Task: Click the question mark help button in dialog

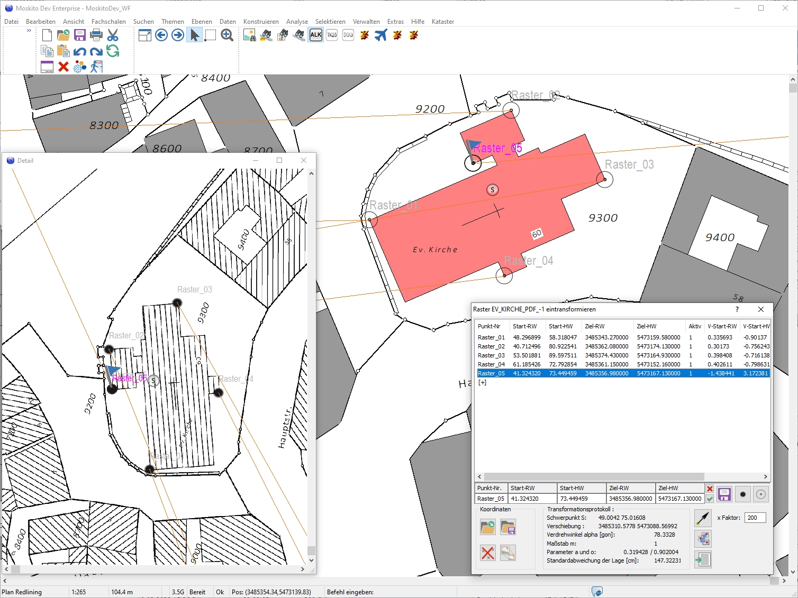Action: [x=737, y=309]
